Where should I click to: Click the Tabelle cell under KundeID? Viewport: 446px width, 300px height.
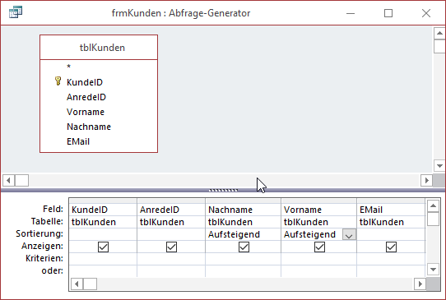pyautogui.click(x=103, y=222)
